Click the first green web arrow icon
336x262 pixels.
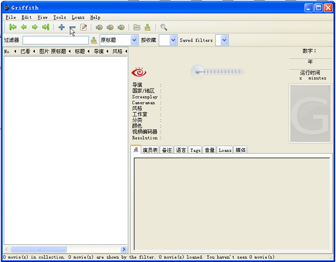point(99,27)
